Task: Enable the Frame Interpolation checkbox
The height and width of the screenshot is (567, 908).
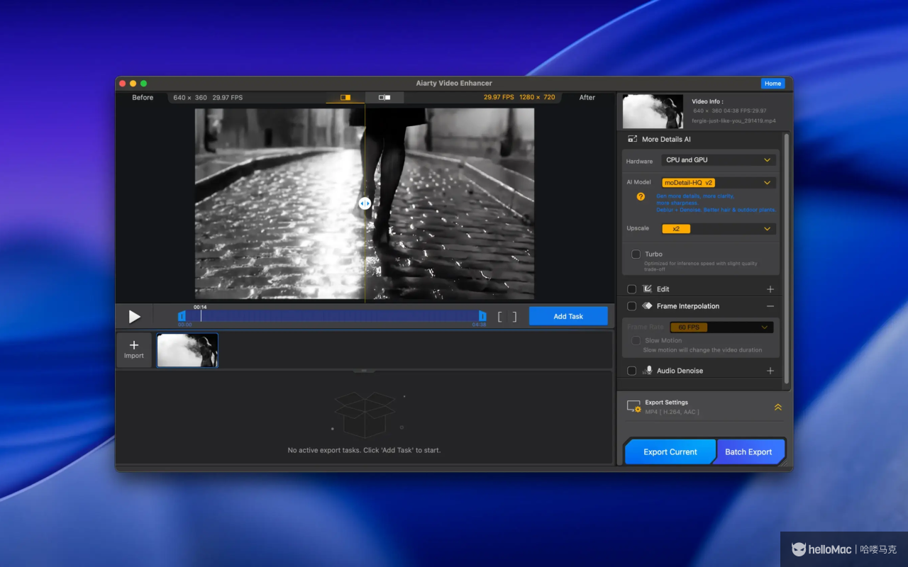Action: 631,306
